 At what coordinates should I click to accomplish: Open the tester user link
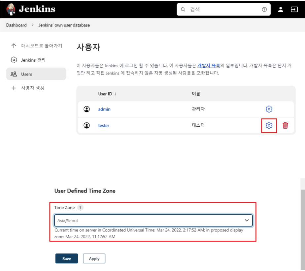tap(104, 125)
